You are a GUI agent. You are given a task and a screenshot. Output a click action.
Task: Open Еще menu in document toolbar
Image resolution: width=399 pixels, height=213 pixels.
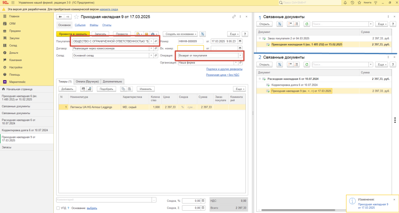click(234, 34)
